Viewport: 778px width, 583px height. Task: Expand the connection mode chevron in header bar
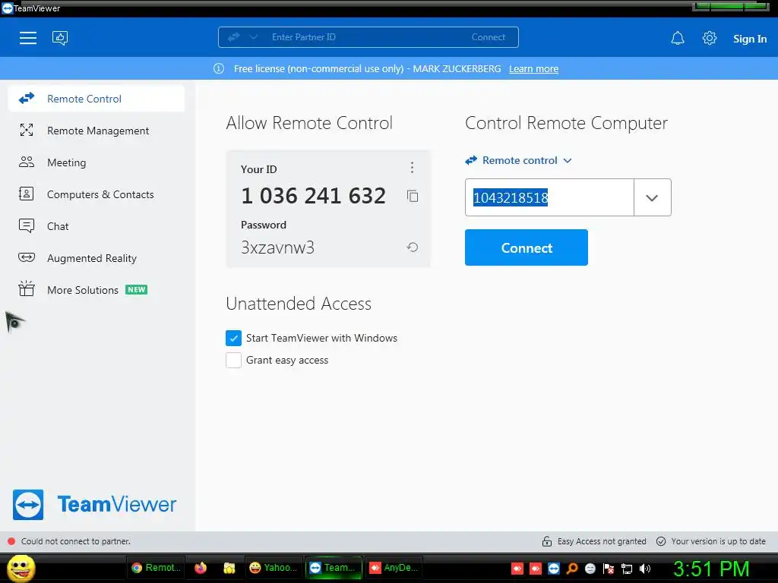tap(254, 37)
